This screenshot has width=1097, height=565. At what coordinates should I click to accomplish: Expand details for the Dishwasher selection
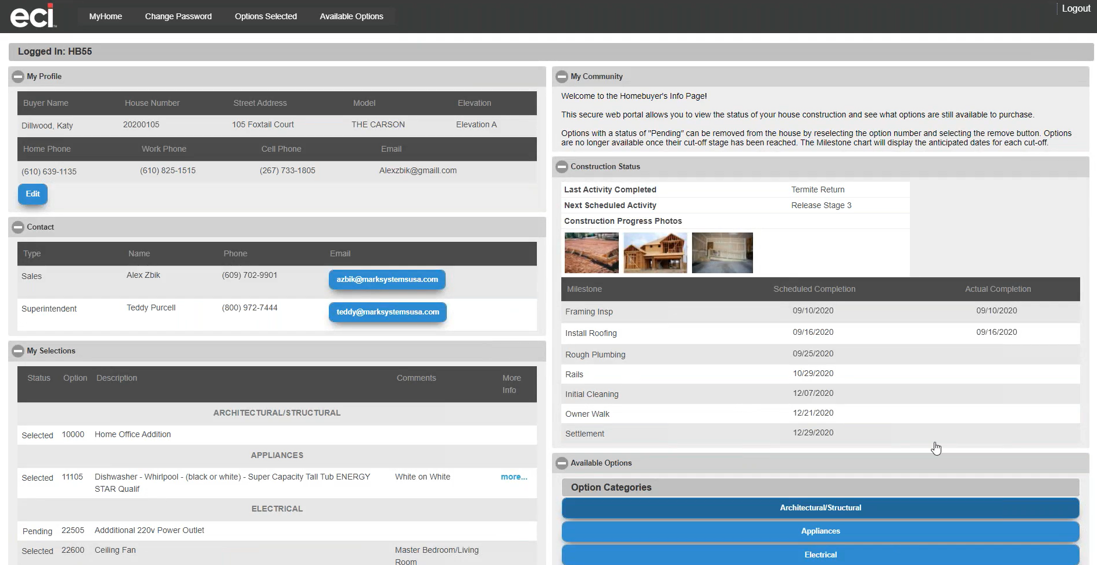tap(514, 477)
